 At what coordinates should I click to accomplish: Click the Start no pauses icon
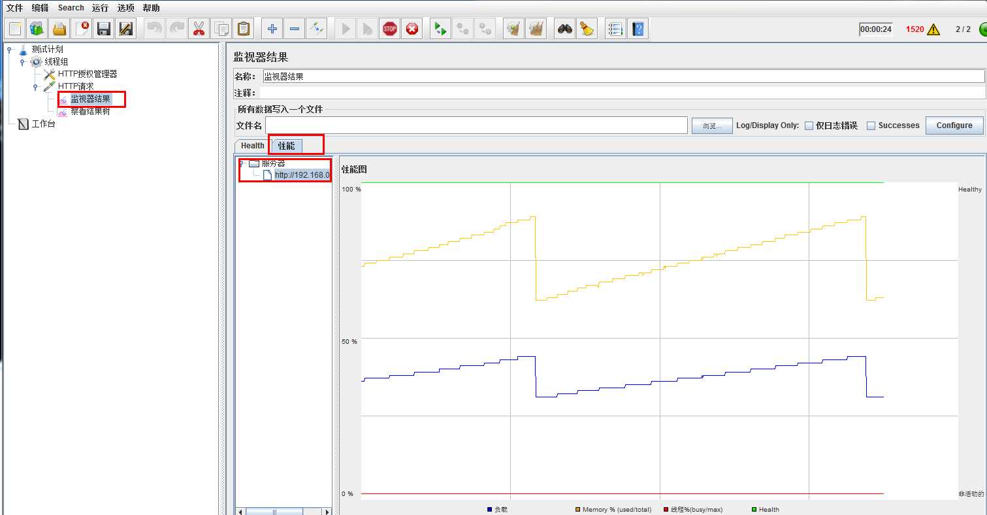coord(368,29)
